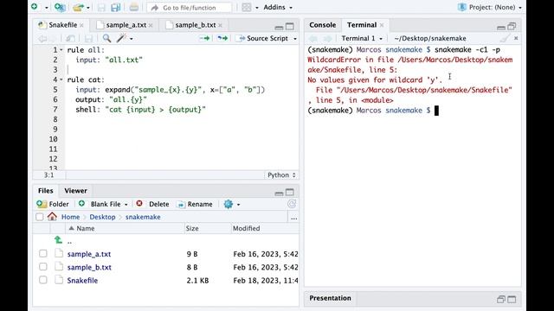
Task: Click the editor back navigation arrow
Action: coord(42,38)
